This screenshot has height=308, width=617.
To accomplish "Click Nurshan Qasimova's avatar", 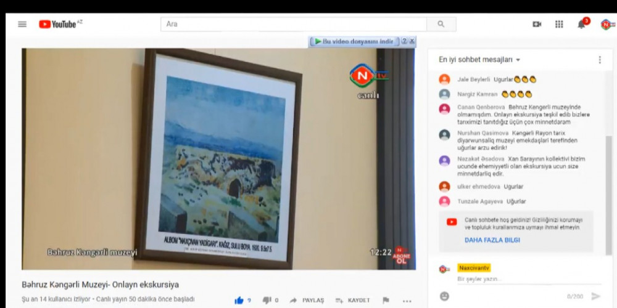I will [444, 135].
